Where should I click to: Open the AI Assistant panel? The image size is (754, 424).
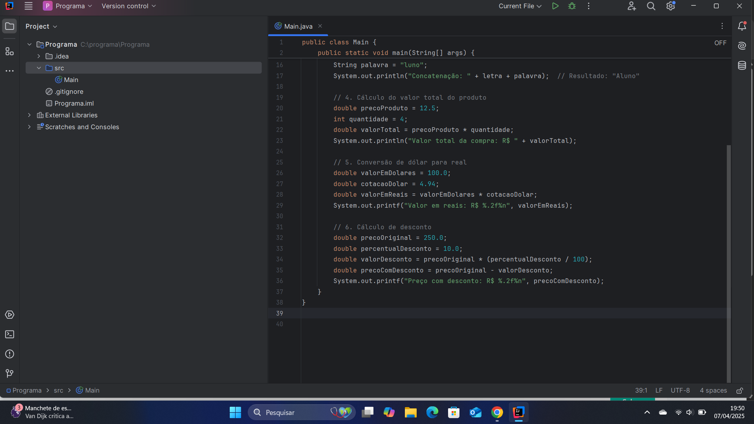742,46
